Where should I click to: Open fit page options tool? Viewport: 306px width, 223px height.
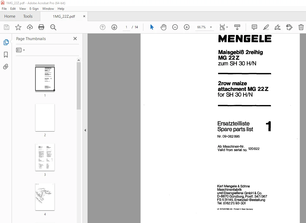click(222, 27)
